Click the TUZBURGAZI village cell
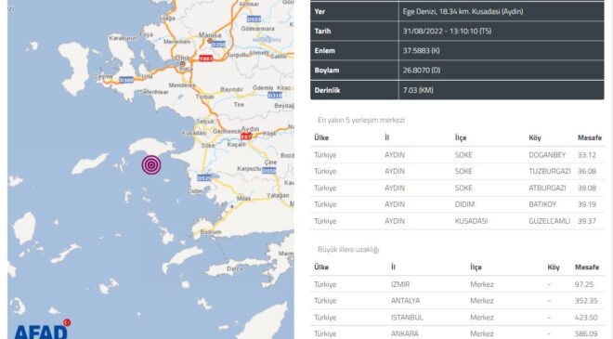The width and height of the screenshot is (613, 339). pos(549,171)
